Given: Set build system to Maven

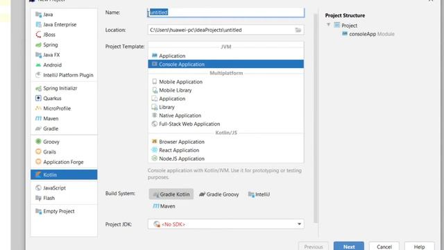Looking at the screenshot, I should (x=164, y=206).
